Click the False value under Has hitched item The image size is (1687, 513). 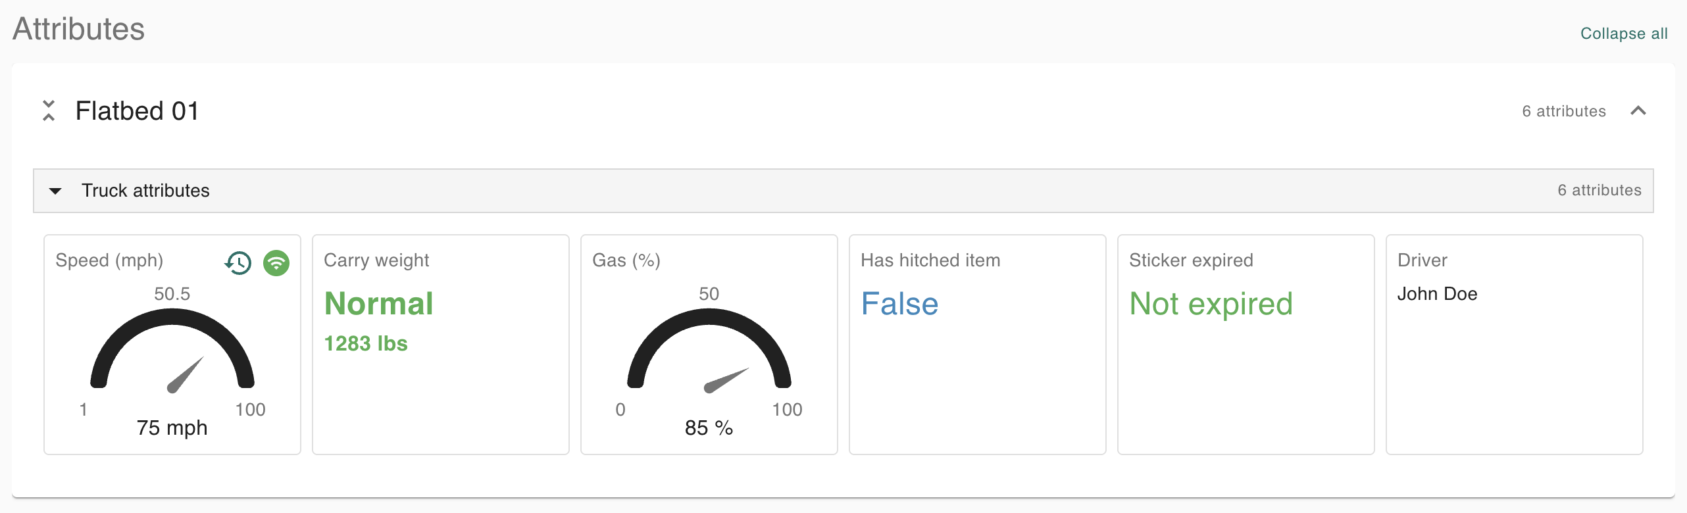pyautogui.click(x=899, y=304)
